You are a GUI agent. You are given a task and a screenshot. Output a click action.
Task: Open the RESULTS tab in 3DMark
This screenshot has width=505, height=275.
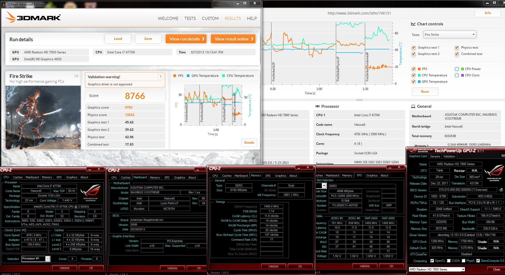click(x=233, y=18)
